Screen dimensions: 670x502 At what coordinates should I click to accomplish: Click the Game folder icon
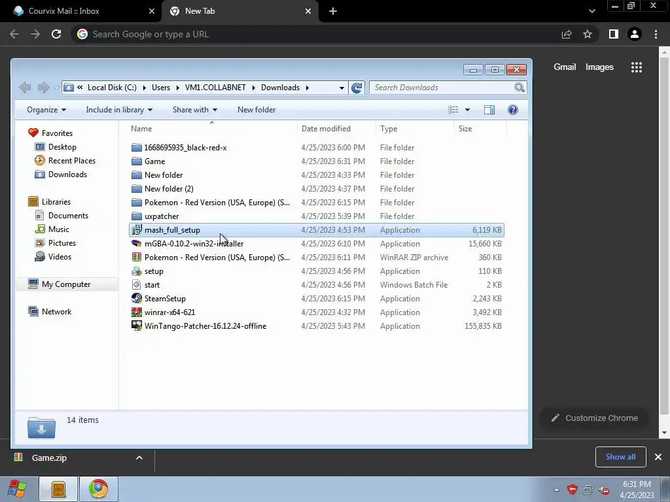(136, 161)
